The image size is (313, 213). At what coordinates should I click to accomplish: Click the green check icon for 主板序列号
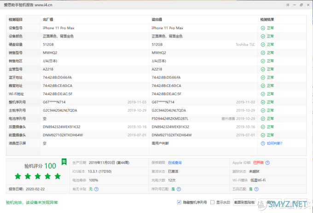(x=263, y=110)
